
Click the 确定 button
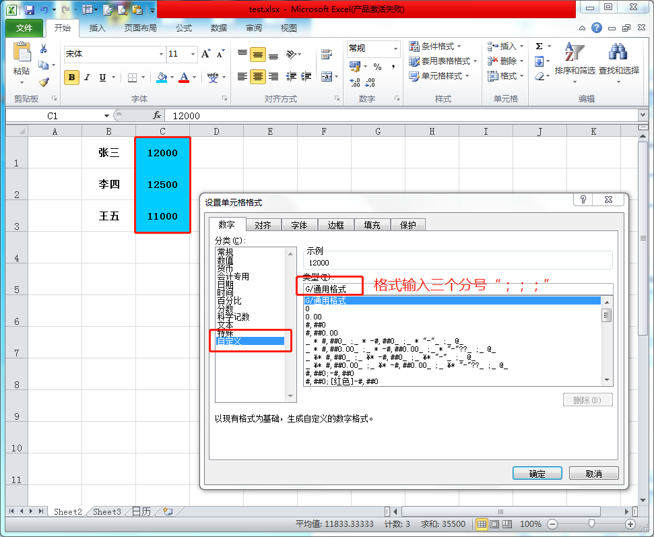(x=537, y=474)
